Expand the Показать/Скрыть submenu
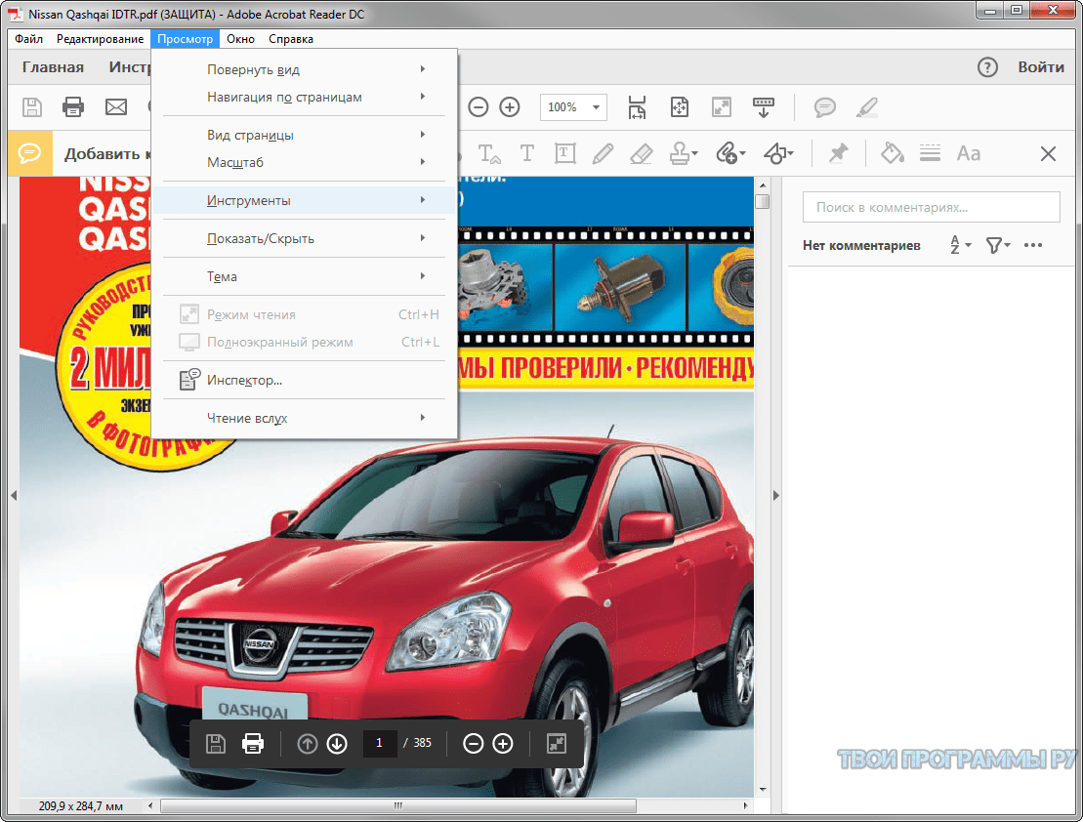 (304, 238)
